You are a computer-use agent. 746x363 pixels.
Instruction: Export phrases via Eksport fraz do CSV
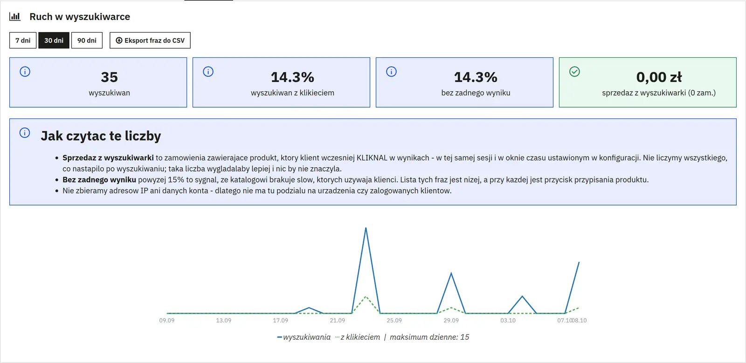coord(150,40)
